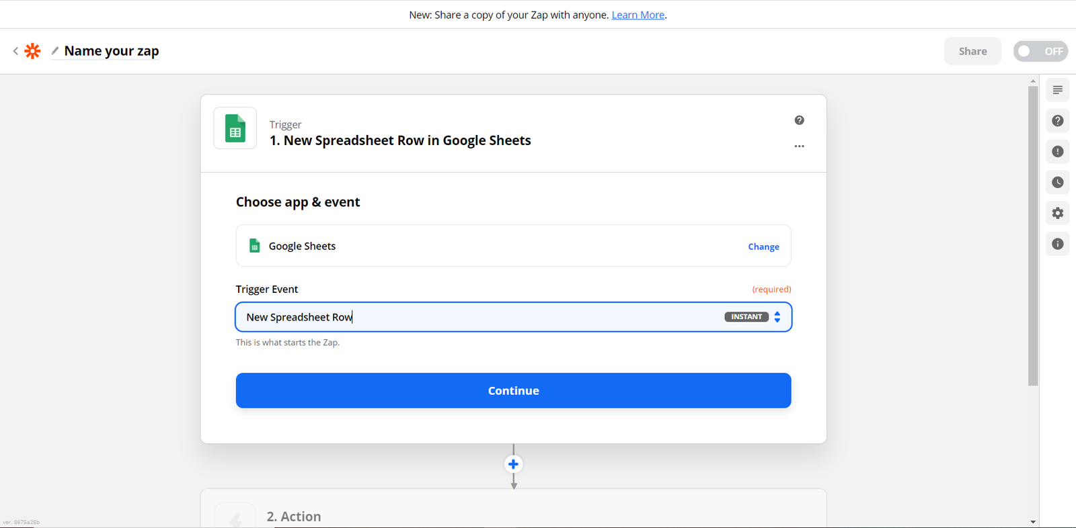Click Change next to Google Sheets
The height and width of the screenshot is (528, 1076).
pyautogui.click(x=763, y=247)
